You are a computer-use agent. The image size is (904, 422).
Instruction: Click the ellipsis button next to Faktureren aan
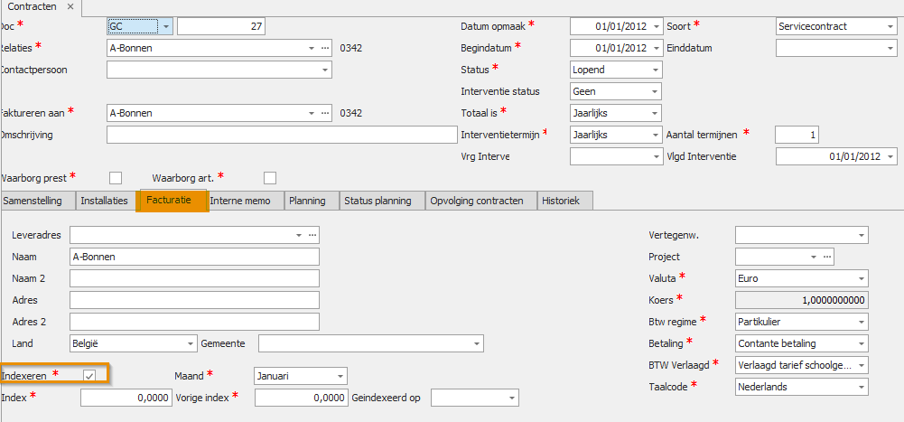tap(325, 113)
